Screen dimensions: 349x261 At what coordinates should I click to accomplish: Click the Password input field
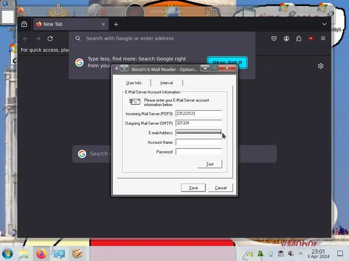click(x=199, y=152)
